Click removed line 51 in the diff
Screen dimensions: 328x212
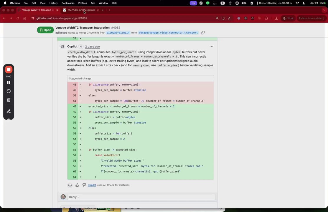point(140,101)
